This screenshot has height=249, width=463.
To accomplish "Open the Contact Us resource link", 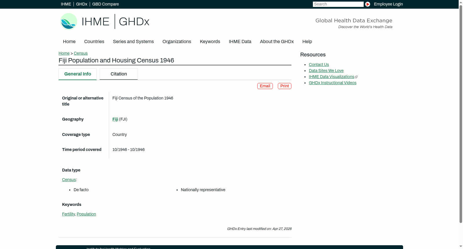I will tap(319, 65).
